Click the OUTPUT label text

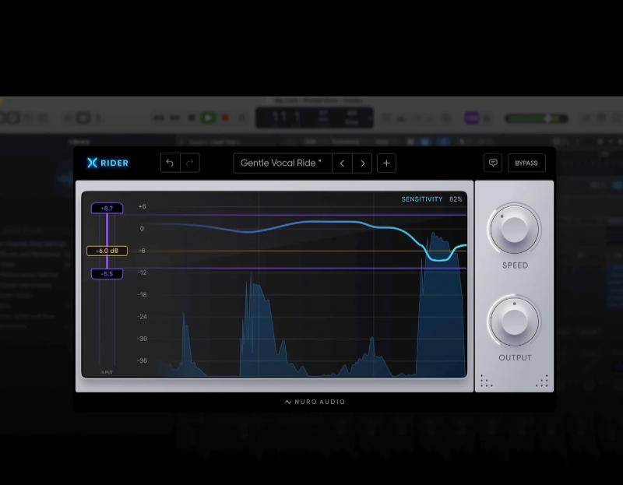(515, 357)
